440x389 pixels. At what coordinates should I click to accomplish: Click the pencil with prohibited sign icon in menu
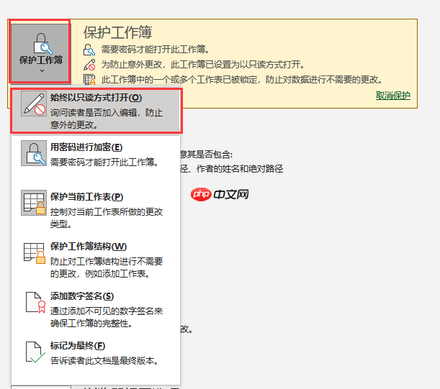pos(34,104)
